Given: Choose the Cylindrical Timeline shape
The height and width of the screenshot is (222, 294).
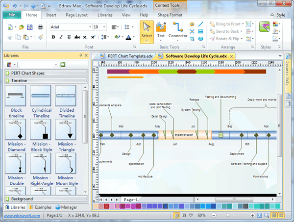Looking at the screenshot, I should coord(41,97).
